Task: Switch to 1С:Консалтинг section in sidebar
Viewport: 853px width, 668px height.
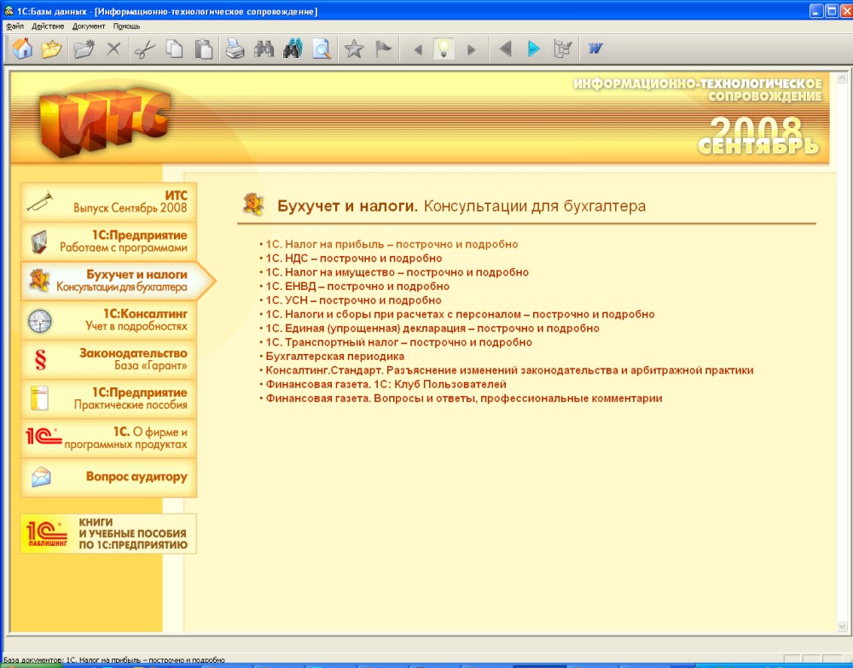Action: [x=108, y=320]
